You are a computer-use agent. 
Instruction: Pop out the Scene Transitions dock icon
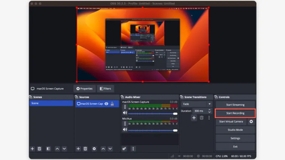coord(182,97)
